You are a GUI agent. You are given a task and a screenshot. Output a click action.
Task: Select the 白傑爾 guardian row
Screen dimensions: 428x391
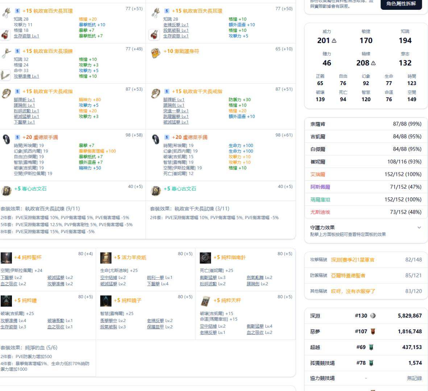(x=366, y=149)
